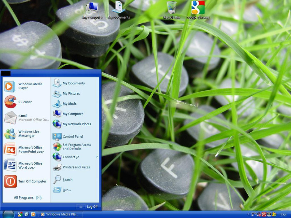Show hidden system tray icons
Viewport: 291px width, 218px height.
click(249, 214)
